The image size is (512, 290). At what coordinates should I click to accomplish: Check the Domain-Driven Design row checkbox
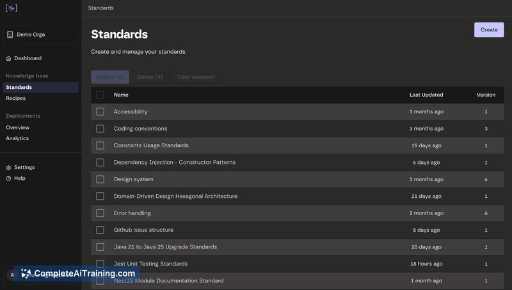point(100,197)
